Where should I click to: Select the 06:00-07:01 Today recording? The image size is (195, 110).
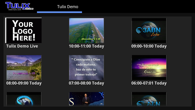click(x=149, y=83)
